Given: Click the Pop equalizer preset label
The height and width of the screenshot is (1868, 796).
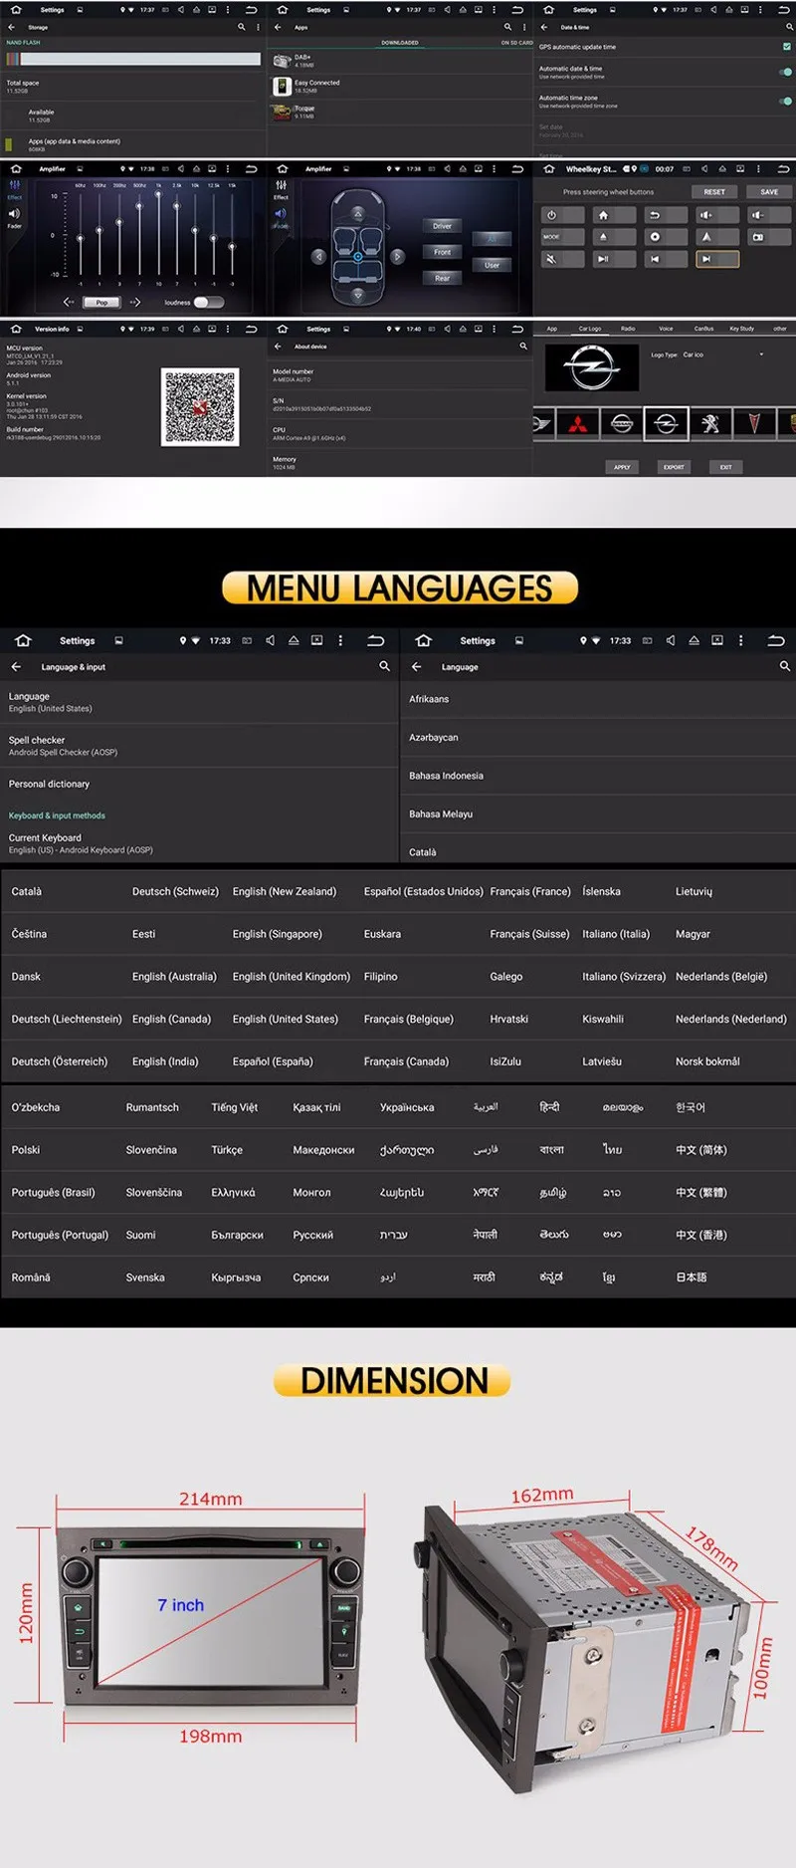Looking at the screenshot, I should coord(101,302).
